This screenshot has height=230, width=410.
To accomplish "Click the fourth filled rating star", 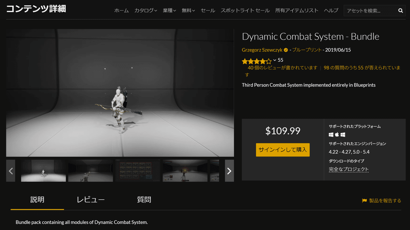I will click(263, 60).
